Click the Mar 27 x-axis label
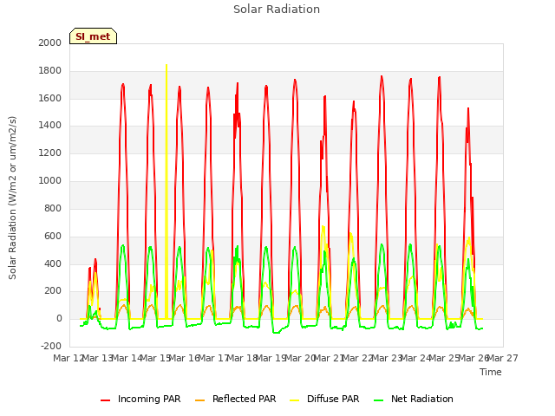Image resolution: width=555 pixels, height=416 pixels. click(x=503, y=358)
